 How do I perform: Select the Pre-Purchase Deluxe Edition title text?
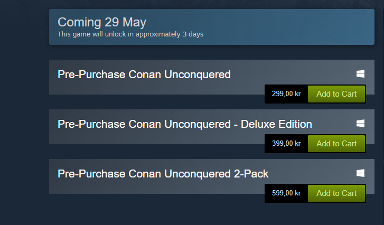coord(185,124)
